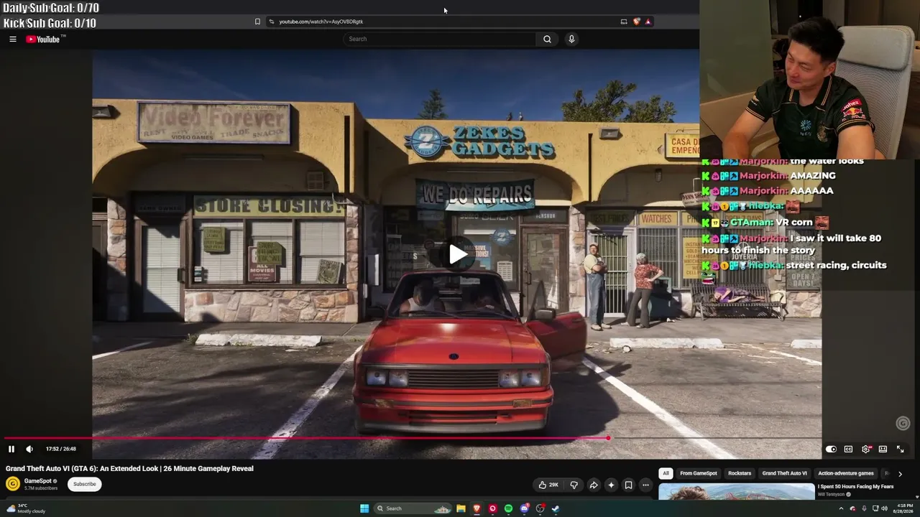Open Steam from the taskbar

pos(556,508)
